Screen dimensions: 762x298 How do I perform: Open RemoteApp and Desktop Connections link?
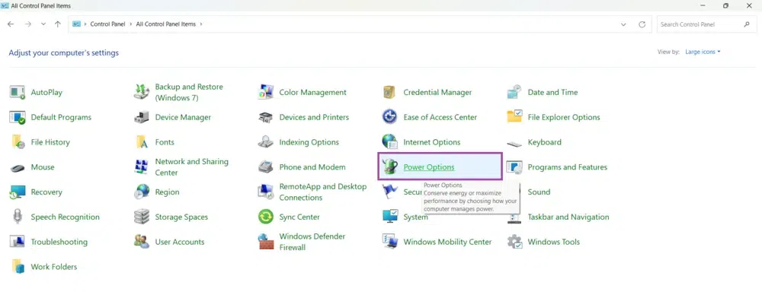point(322,192)
